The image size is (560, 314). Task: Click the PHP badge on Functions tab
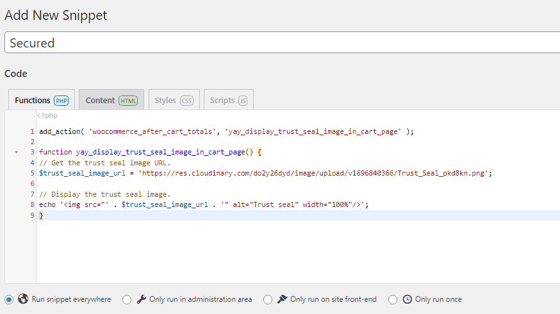[62, 101]
